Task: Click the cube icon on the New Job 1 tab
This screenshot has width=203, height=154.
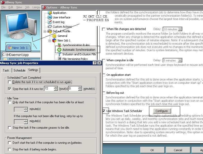Action: (x=10, y=48)
